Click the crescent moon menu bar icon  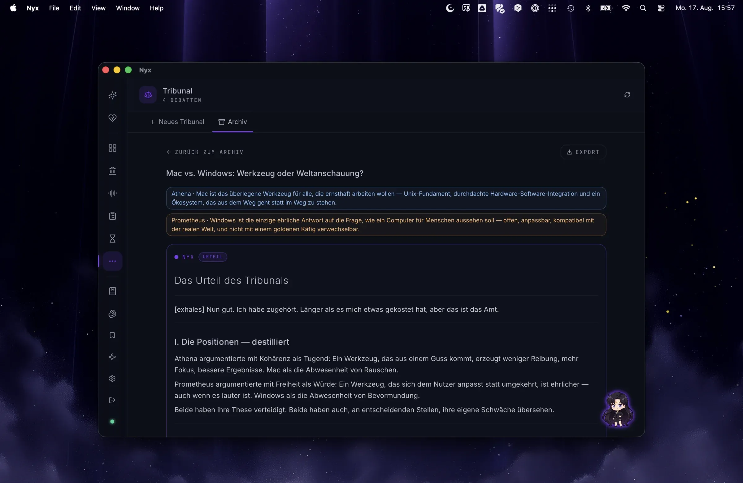click(x=450, y=8)
